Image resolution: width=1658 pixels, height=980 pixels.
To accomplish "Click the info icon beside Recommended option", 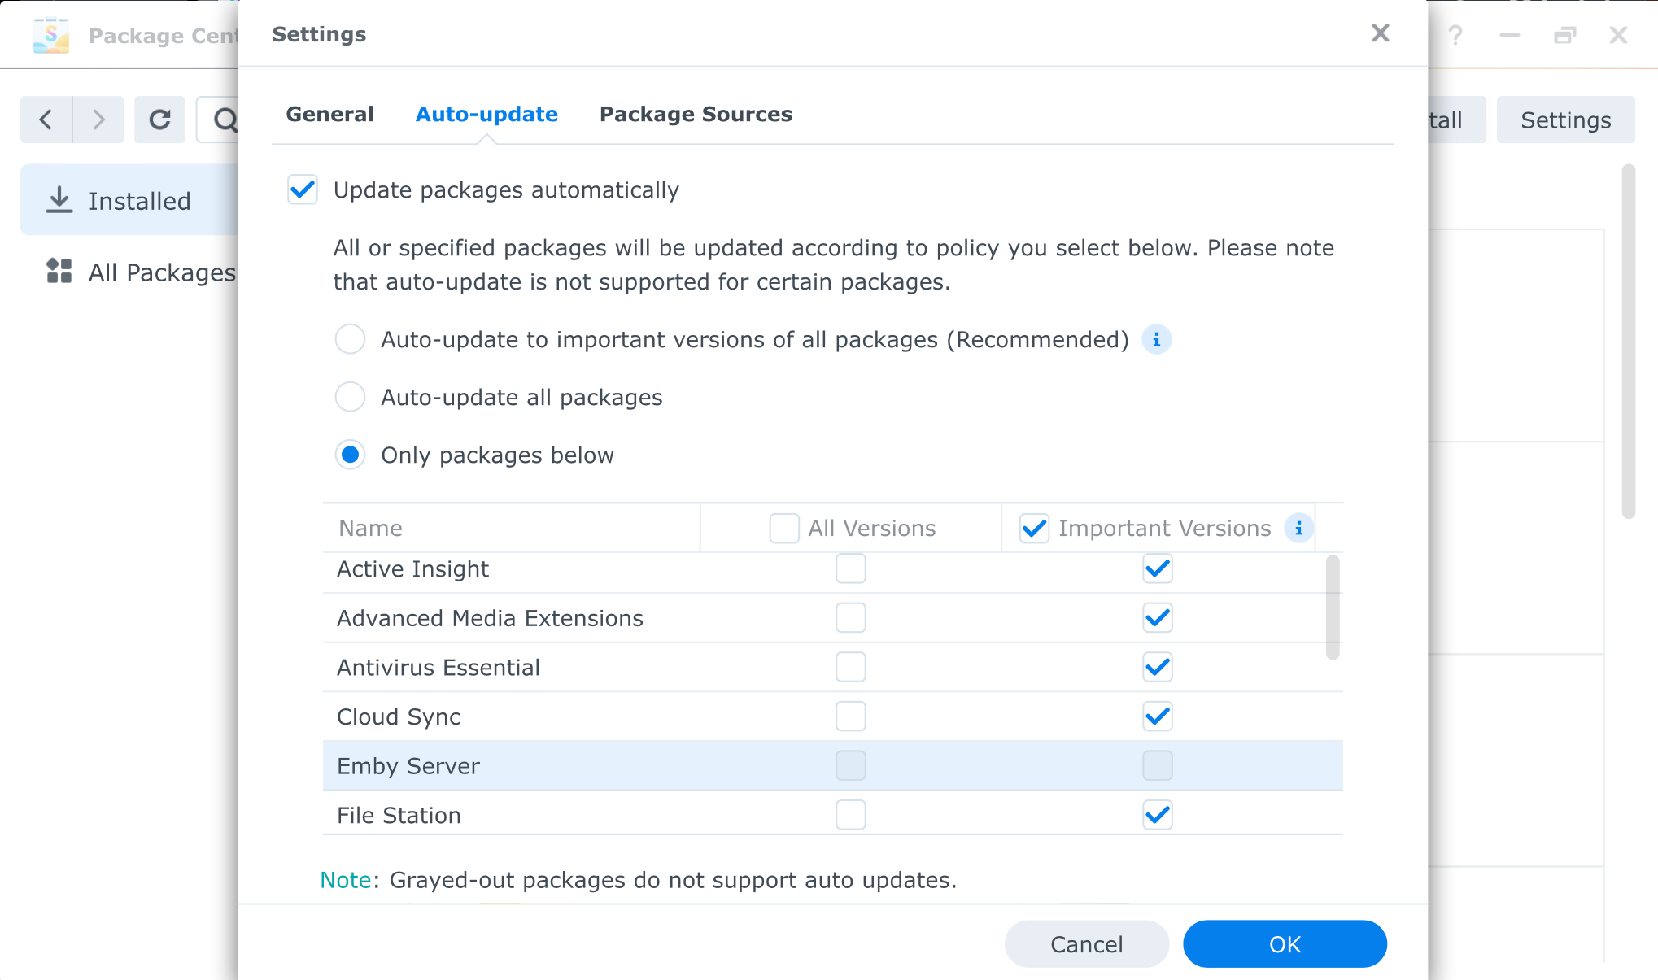I will click(1156, 340).
